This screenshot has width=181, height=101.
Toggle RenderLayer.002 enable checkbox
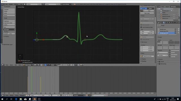pyautogui.click(x=175, y=33)
